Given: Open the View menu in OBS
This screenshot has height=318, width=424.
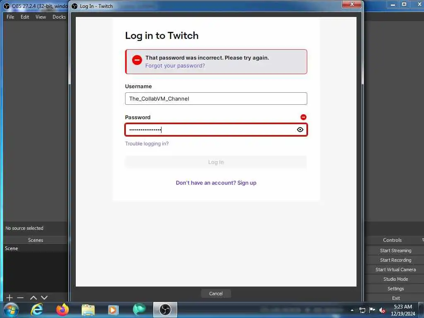Looking at the screenshot, I should click(x=41, y=17).
